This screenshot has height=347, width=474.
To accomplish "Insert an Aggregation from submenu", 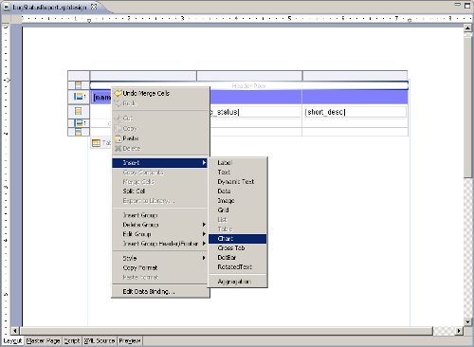I will tap(237, 282).
